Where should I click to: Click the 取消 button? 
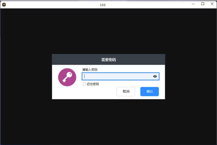(x=126, y=92)
